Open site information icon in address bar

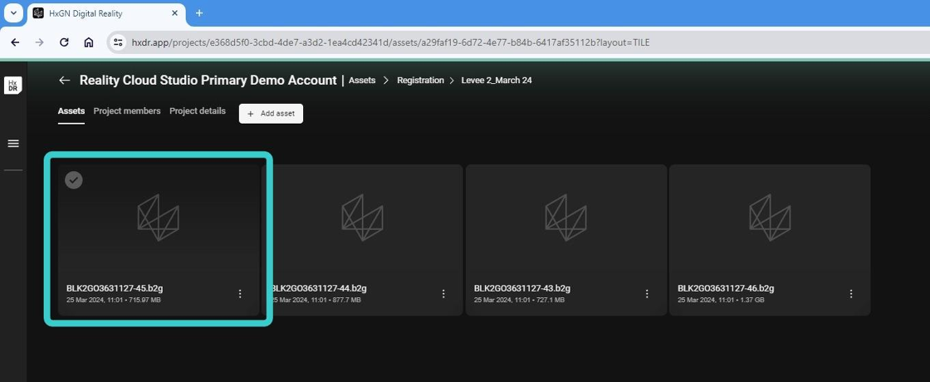[118, 42]
